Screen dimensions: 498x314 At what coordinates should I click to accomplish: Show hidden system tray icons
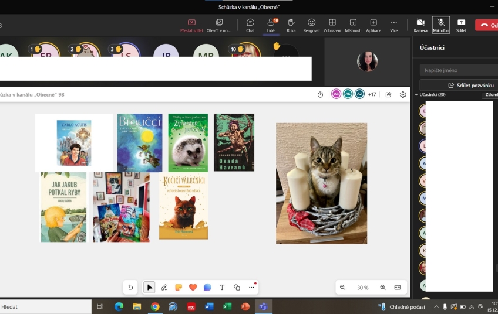pos(436,307)
